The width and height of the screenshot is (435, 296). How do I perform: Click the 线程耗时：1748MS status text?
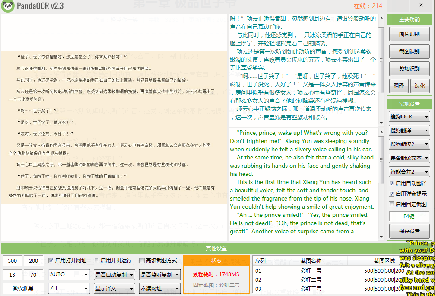tap(216, 274)
